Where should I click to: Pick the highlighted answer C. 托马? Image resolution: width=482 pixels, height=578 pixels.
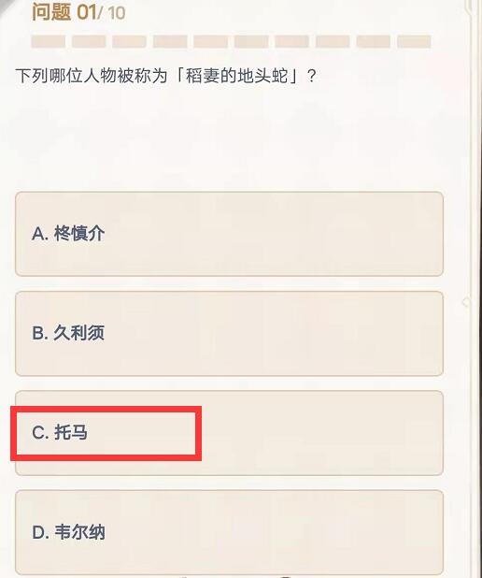tap(229, 433)
